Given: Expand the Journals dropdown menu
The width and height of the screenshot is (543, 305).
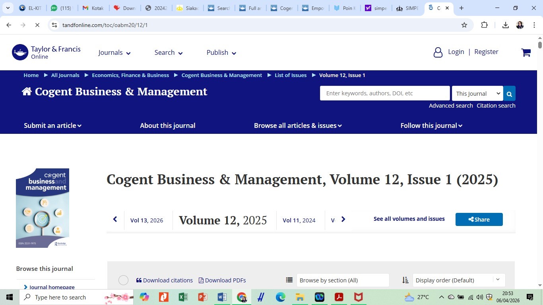Looking at the screenshot, I should pos(114,53).
